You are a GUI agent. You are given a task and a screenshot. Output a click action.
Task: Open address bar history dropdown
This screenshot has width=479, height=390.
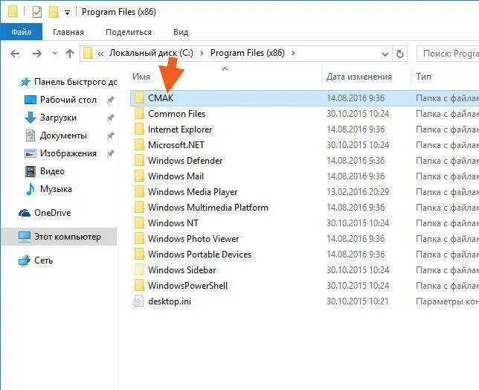click(385, 54)
